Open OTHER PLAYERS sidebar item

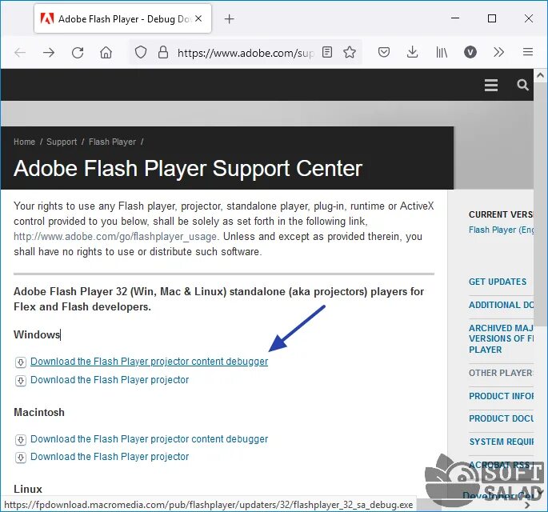[501, 373]
